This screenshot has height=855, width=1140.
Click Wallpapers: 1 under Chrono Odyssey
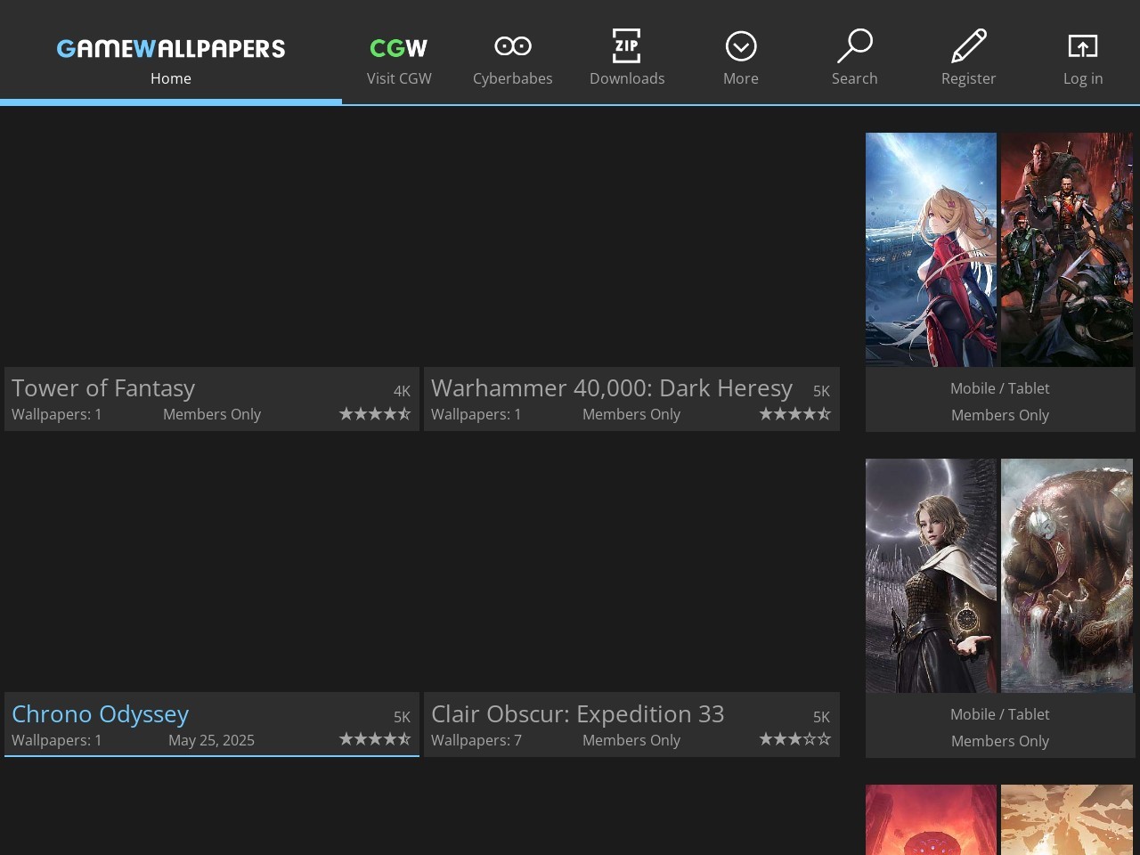click(57, 740)
